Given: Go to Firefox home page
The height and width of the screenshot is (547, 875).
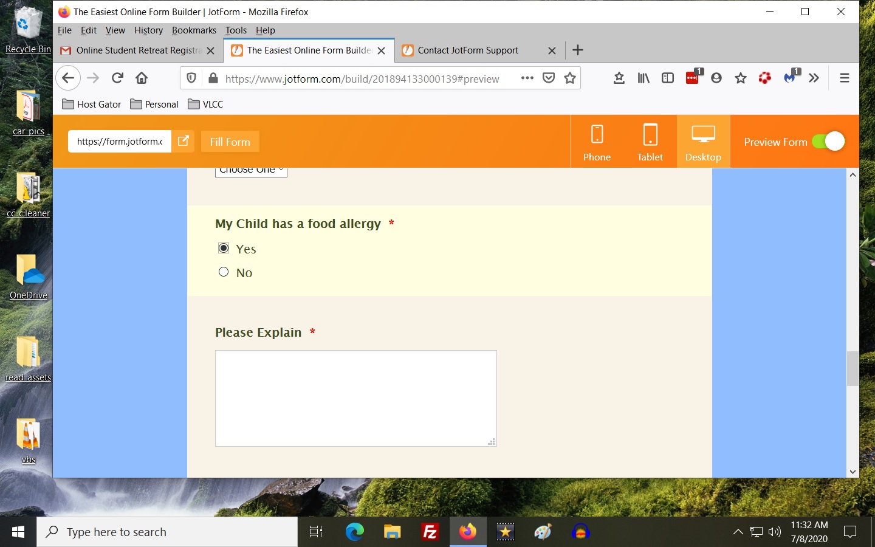Looking at the screenshot, I should 142,78.
